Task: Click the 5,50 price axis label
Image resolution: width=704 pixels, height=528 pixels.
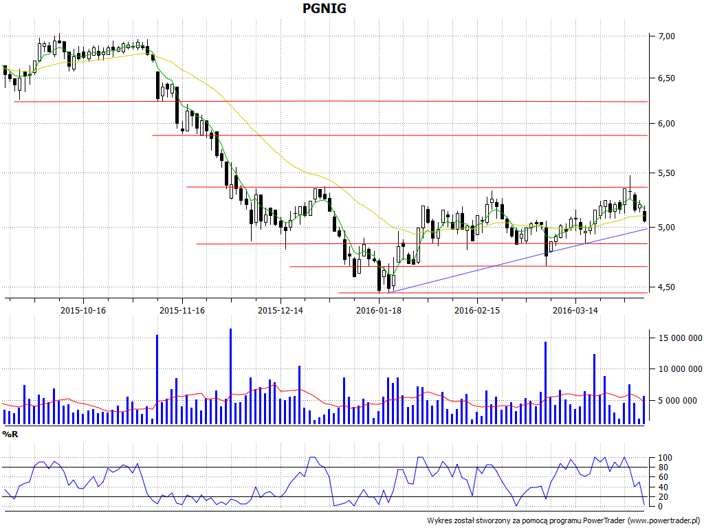Action: 666,173
